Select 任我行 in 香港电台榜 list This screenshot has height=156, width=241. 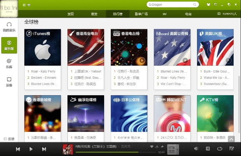(x=128, y=71)
